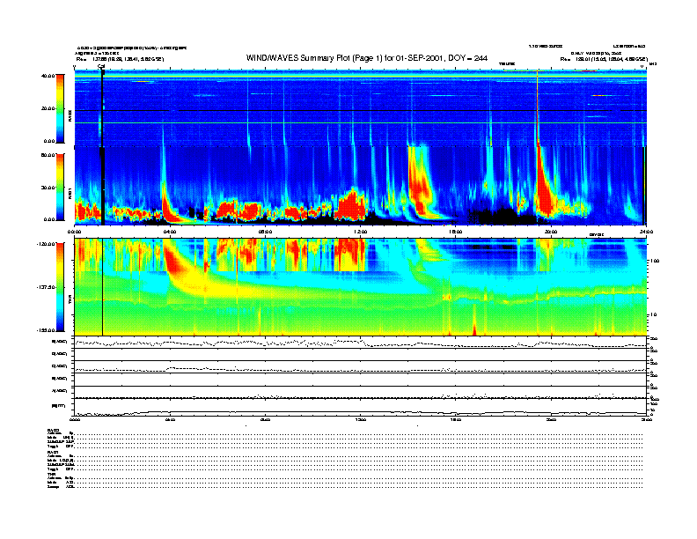697x539 pixels.
Task: Click the 100 label on TNR right axis
Action: 654,261
